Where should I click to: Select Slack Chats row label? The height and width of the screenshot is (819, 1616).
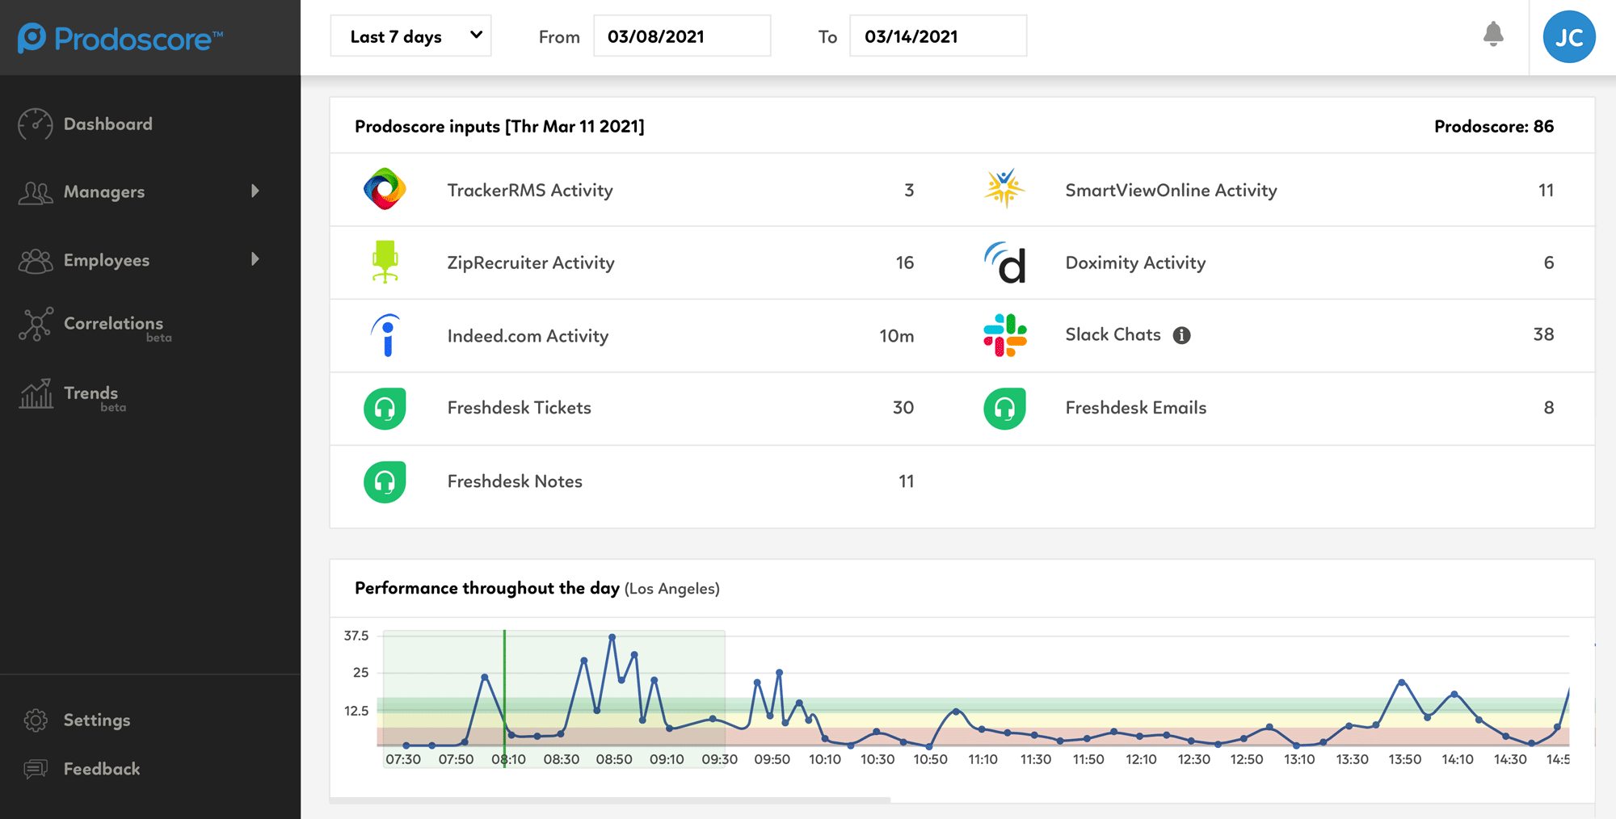1113,334
